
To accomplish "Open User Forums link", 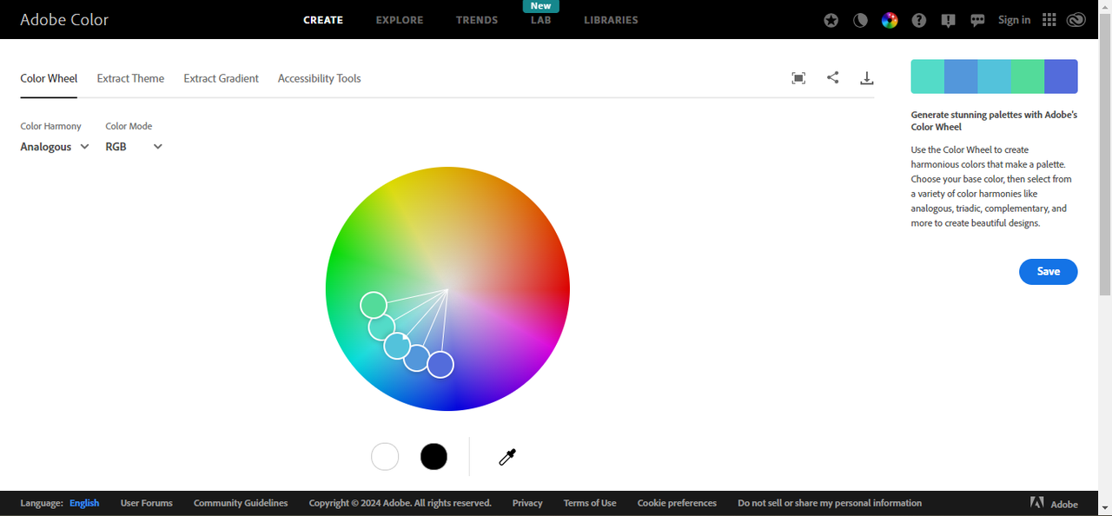I will pos(146,503).
